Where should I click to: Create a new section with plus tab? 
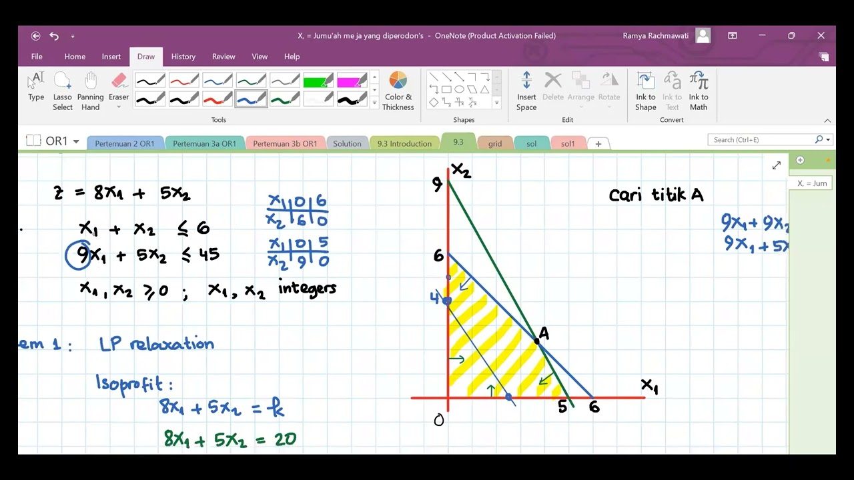tap(598, 143)
